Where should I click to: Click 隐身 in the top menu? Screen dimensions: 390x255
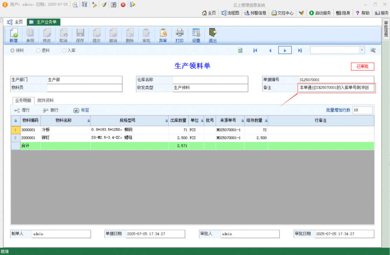point(343,13)
